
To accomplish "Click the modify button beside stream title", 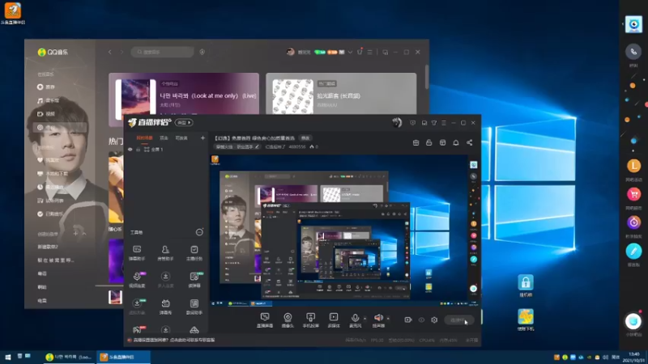I will tap(305, 138).
